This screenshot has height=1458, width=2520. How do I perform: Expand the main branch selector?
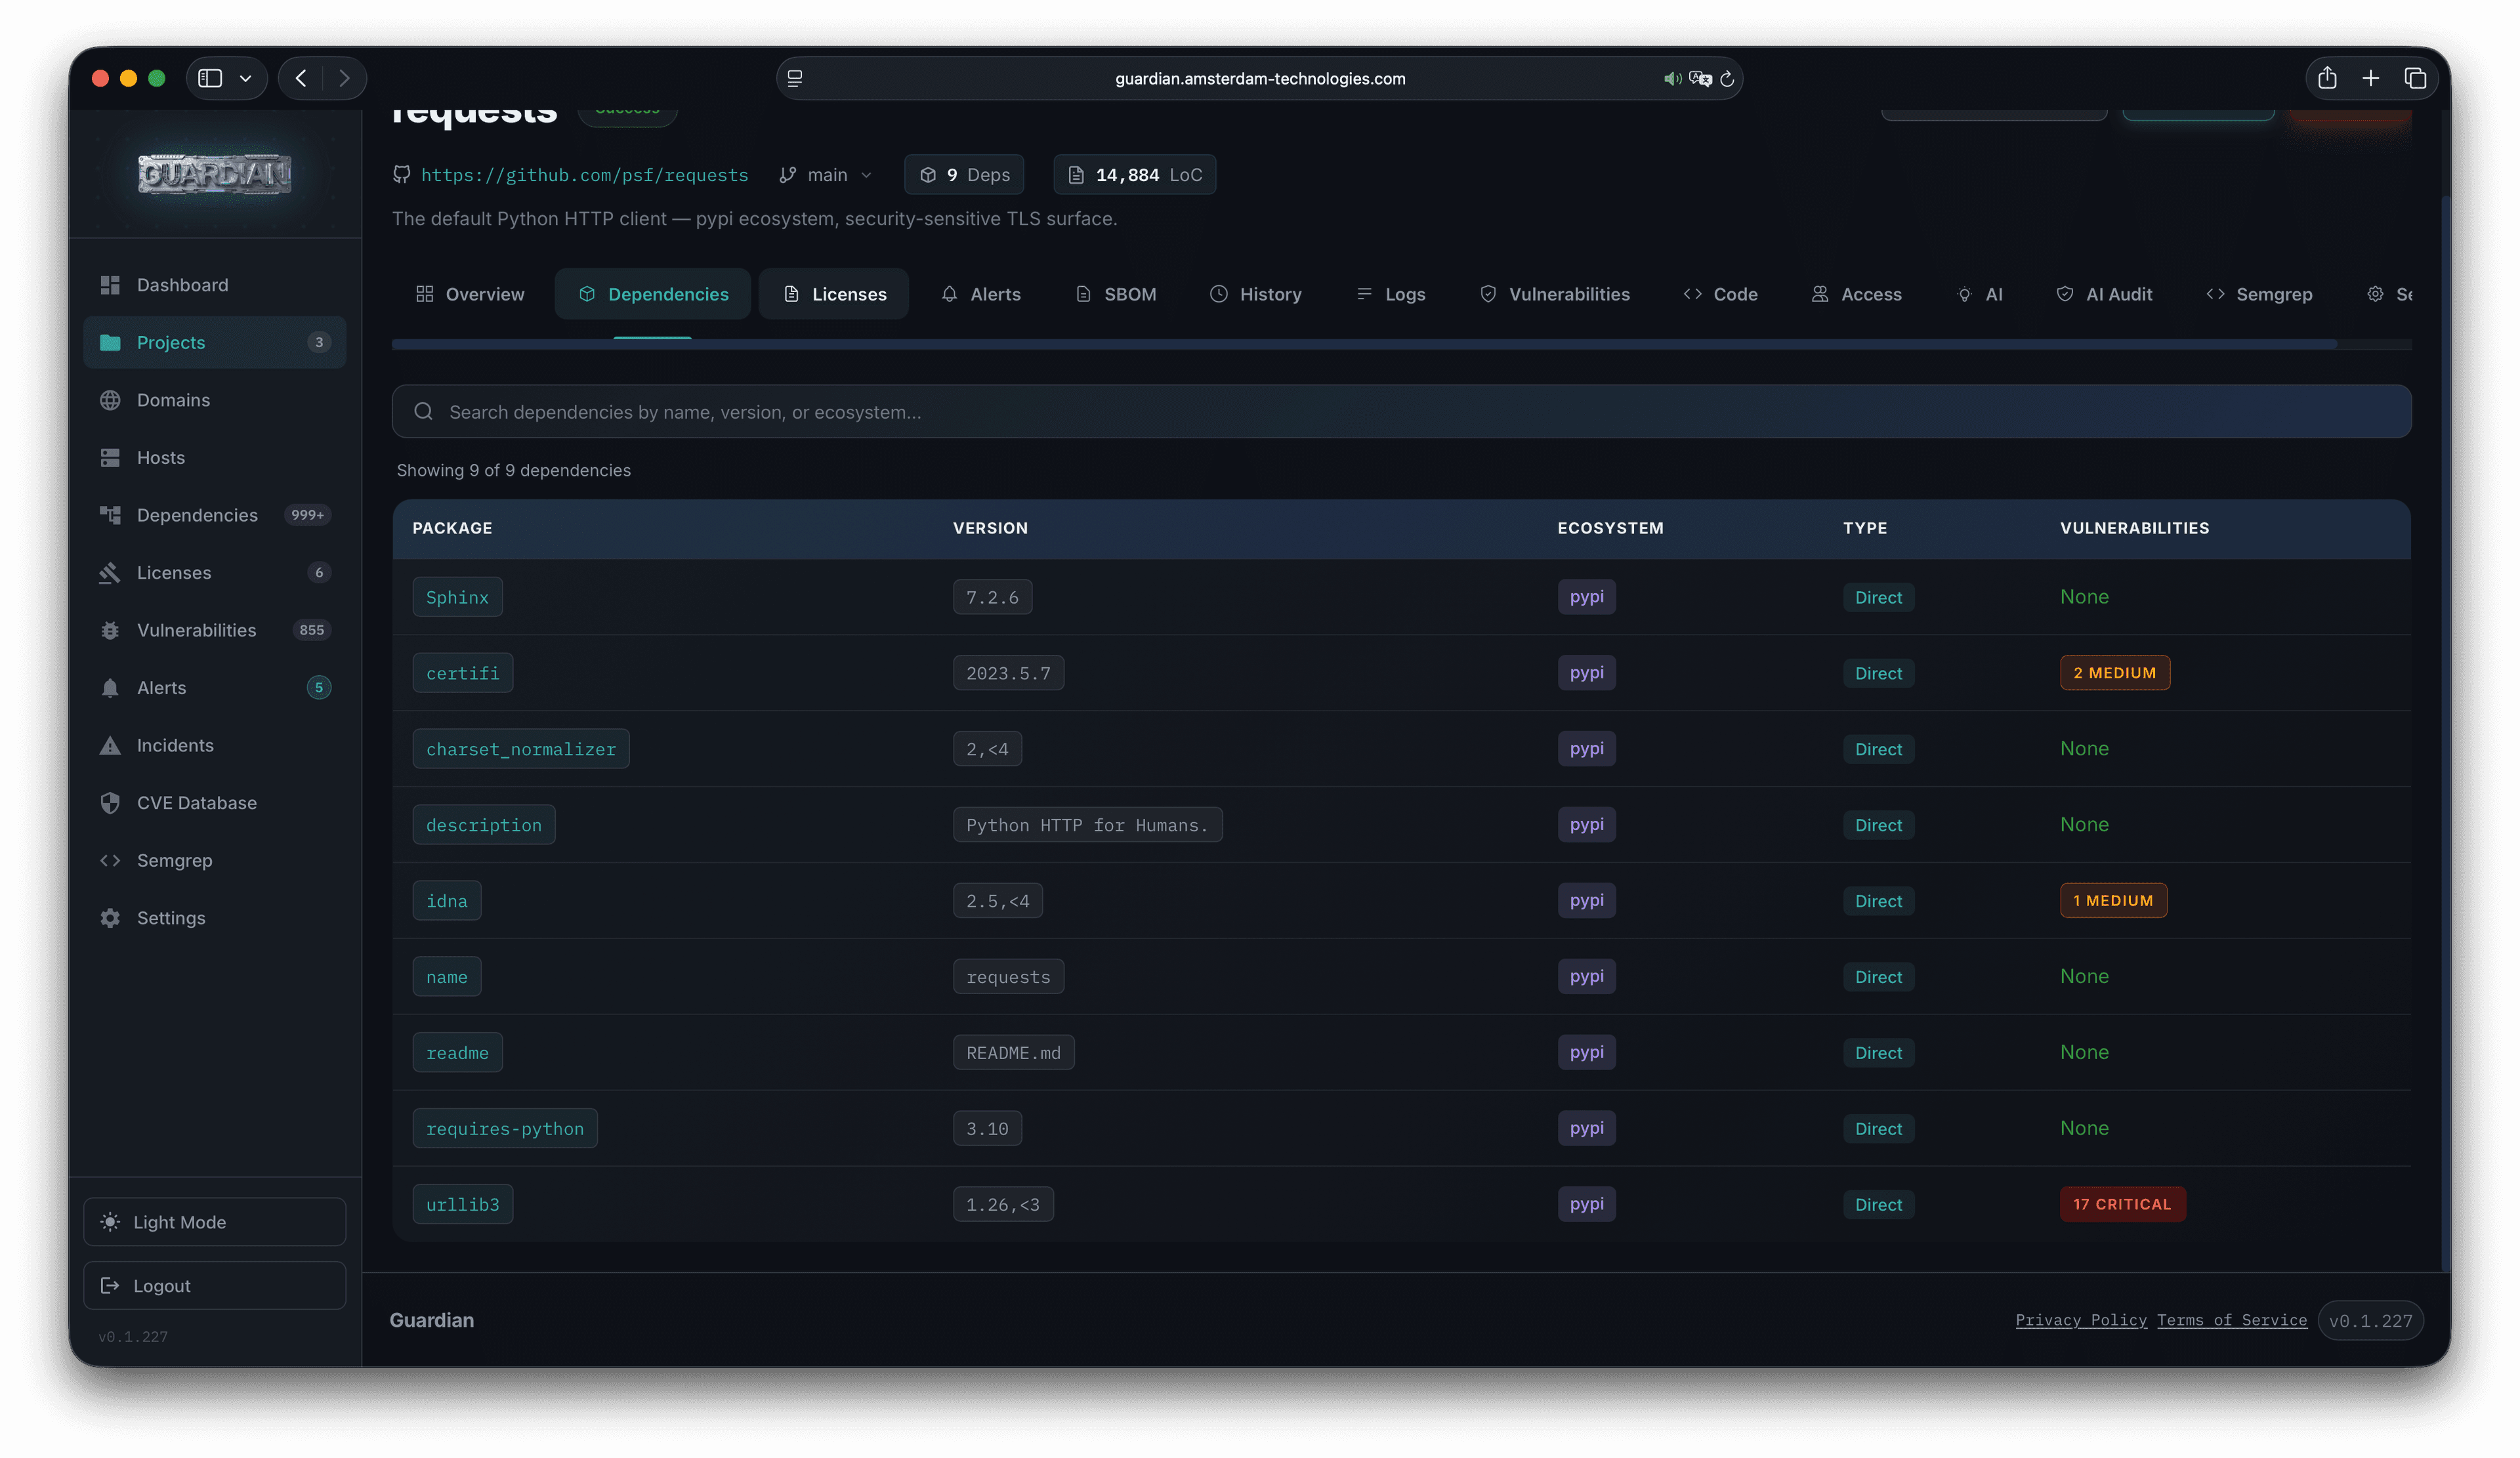coord(825,174)
